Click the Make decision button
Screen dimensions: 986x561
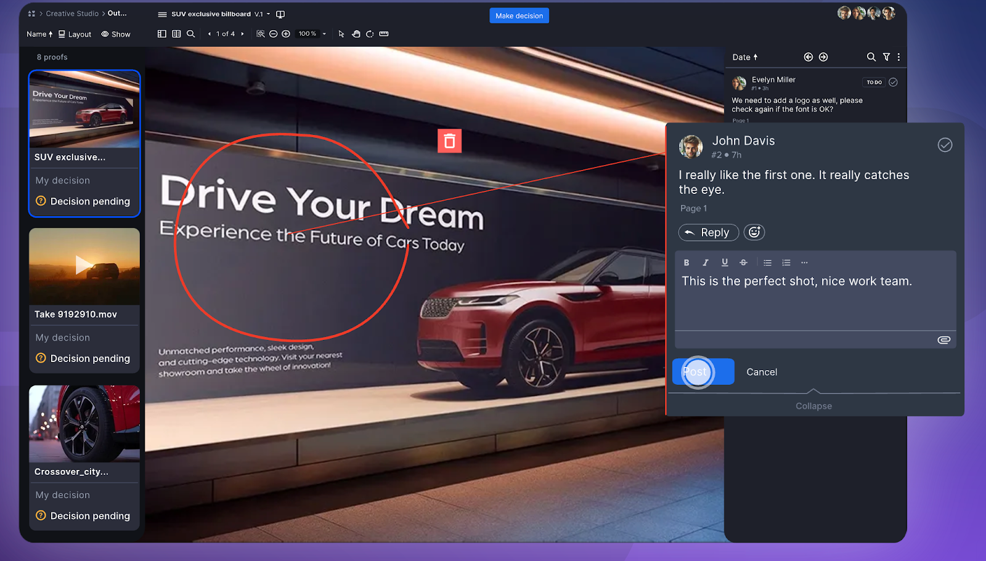pos(519,15)
